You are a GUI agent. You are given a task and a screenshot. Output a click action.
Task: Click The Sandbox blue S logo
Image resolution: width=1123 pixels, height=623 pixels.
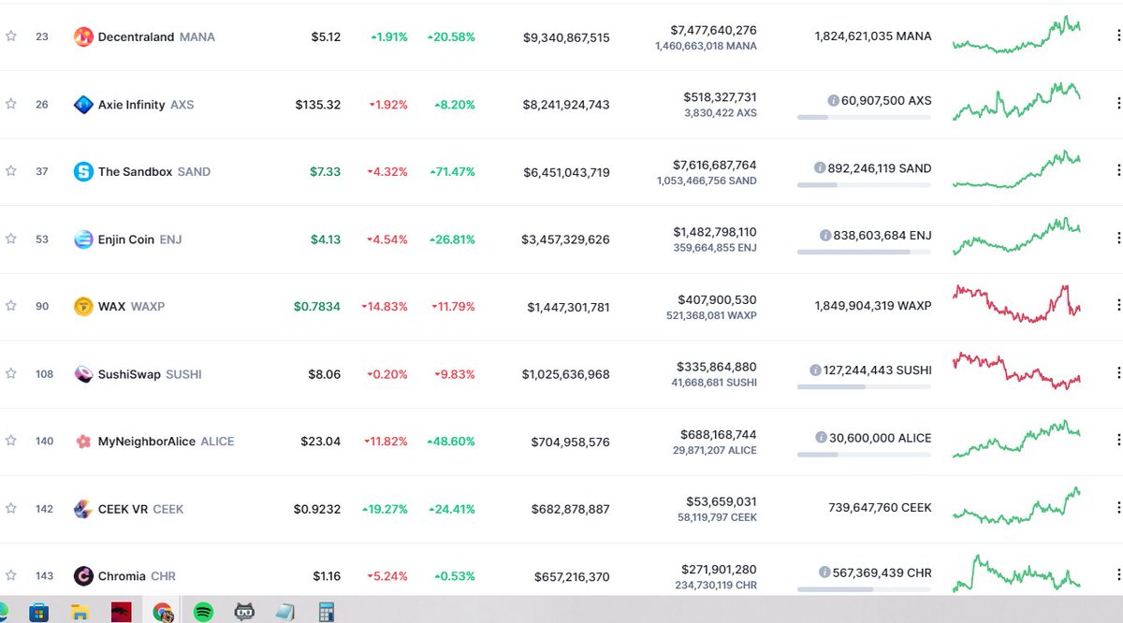83,172
